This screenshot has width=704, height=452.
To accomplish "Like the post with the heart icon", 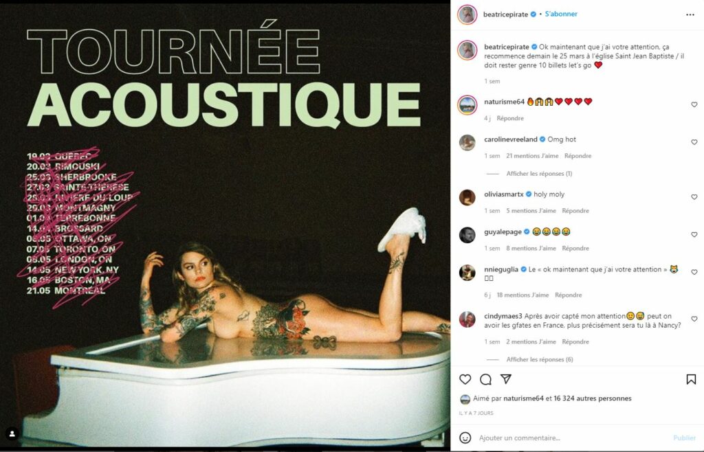I will click(x=465, y=379).
